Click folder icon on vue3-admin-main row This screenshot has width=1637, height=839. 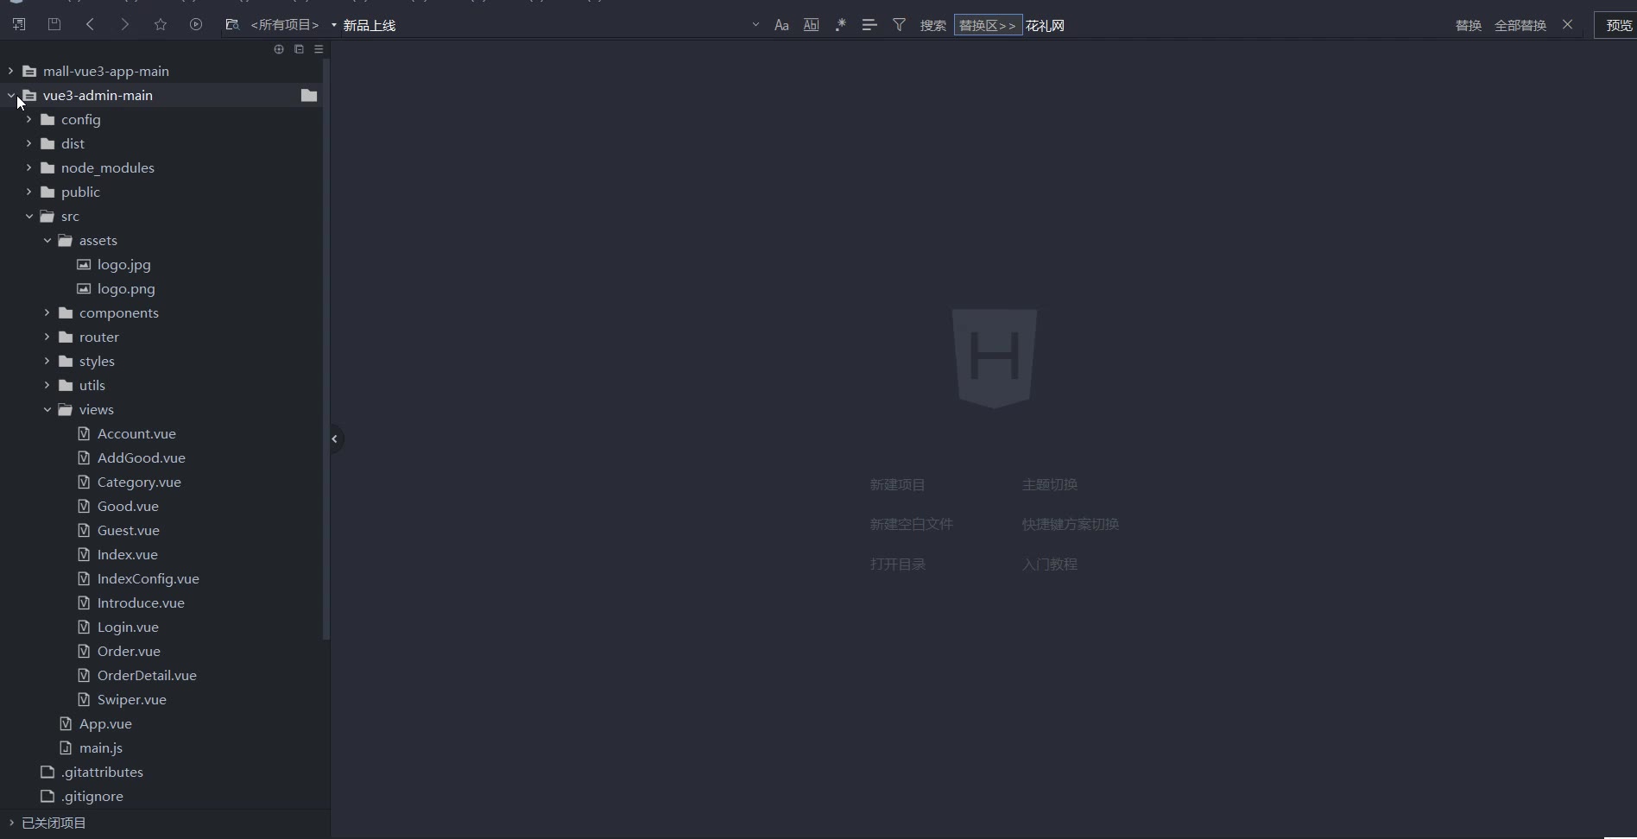pos(309,95)
